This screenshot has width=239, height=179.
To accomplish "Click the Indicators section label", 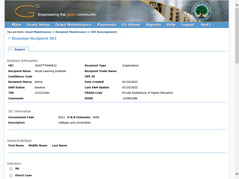I will 14,163.
